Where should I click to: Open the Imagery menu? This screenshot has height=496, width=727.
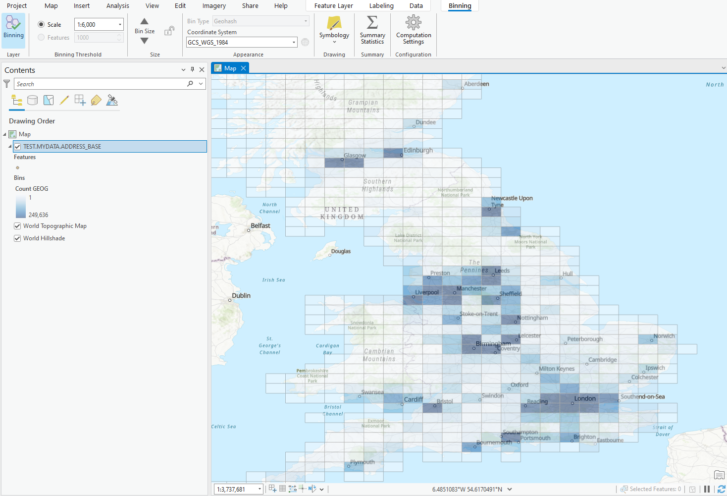(213, 5)
